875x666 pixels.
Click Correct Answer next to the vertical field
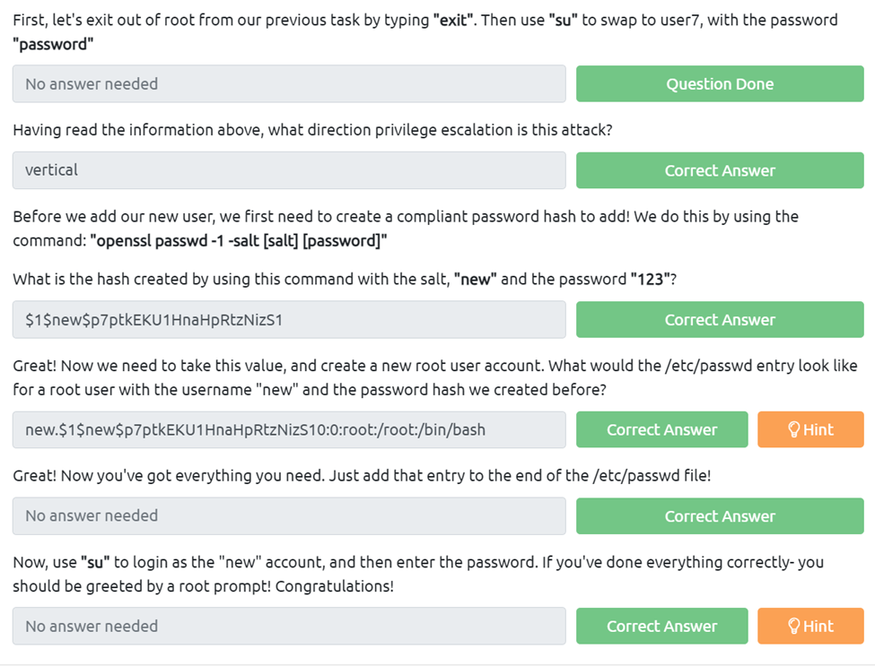[x=720, y=170]
